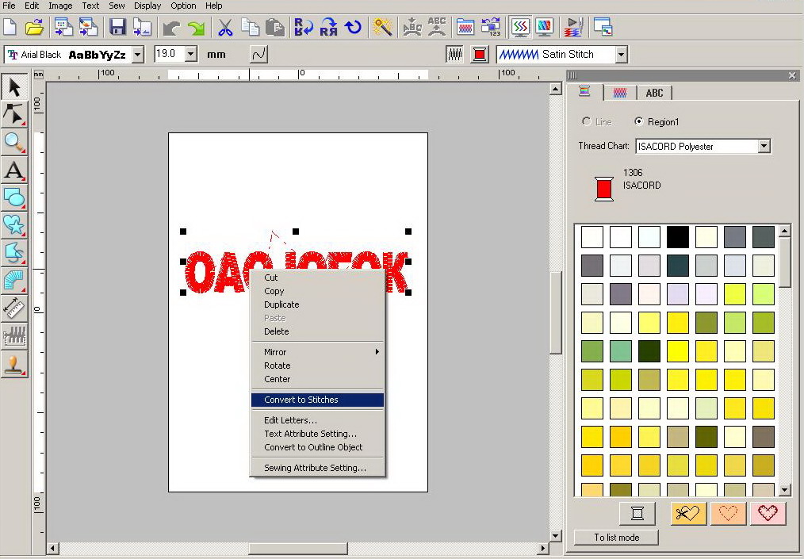Select the Stamp tool in left toolbar
Image resolution: width=804 pixels, height=559 pixels.
(x=14, y=364)
